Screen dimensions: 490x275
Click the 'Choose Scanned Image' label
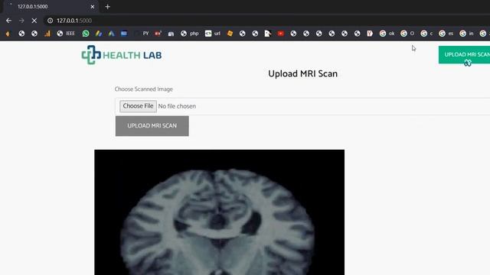[144, 89]
